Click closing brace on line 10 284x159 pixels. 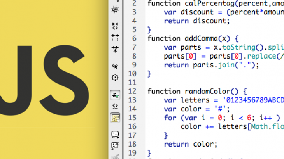149,74
